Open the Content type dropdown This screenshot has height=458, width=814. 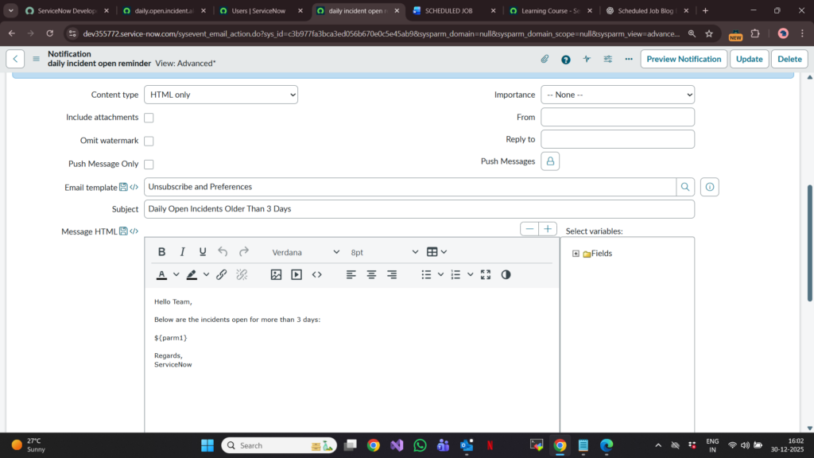(x=221, y=95)
